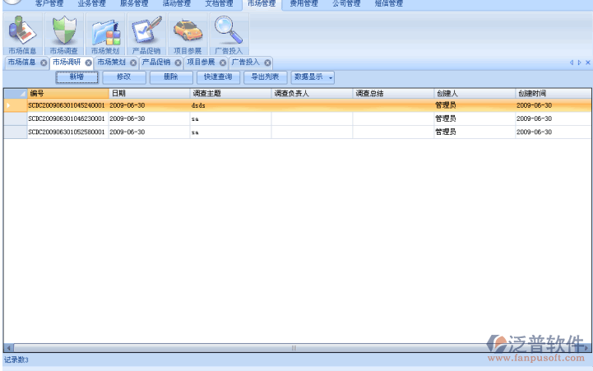Select row SCDC200906301052580001
The height and width of the screenshot is (371, 593).
pos(298,132)
